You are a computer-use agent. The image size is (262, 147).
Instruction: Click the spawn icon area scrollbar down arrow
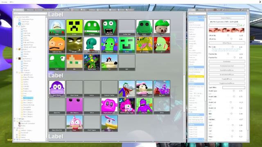[x=184, y=140]
